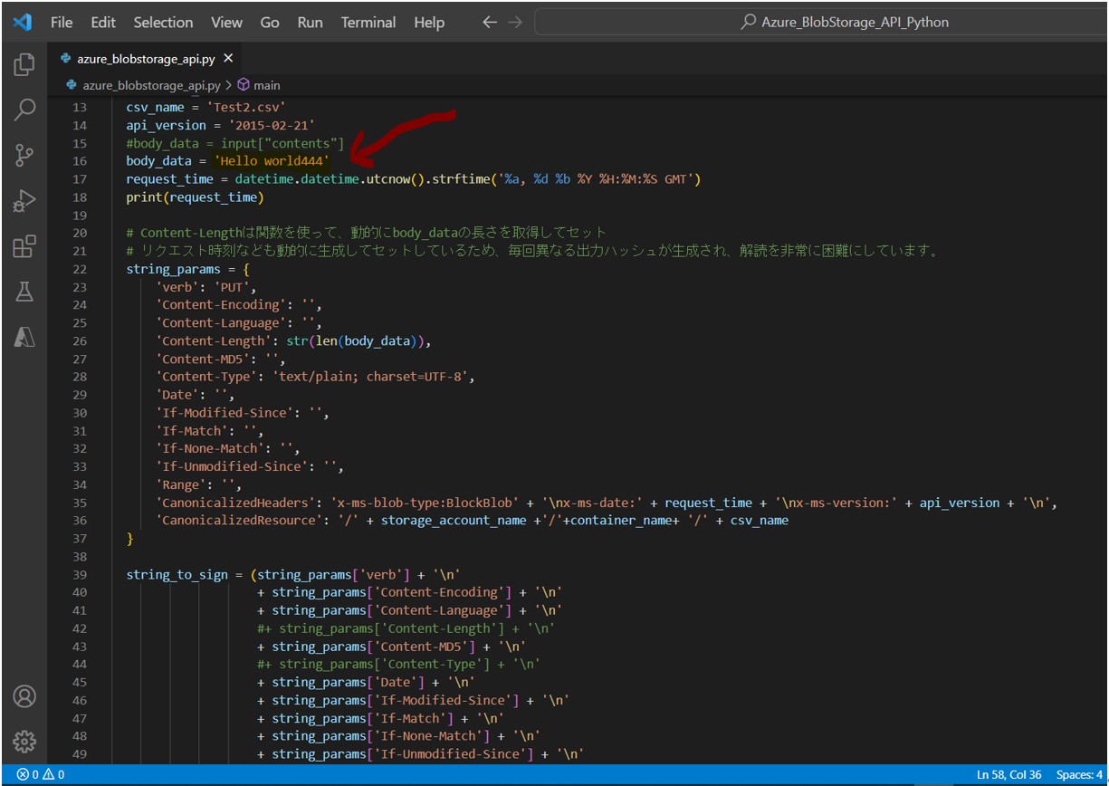The width and height of the screenshot is (1109, 786).
Task: Open the Source Control view
Action: pyautogui.click(x=24, y=155)
